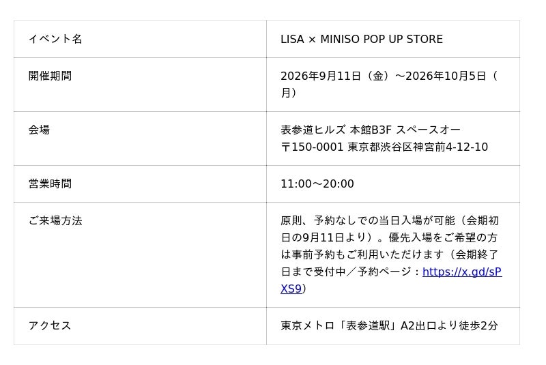Click the XS9 wrapped link portion
The width and height of the screenshot is (546, 365).
click(291, 289)
